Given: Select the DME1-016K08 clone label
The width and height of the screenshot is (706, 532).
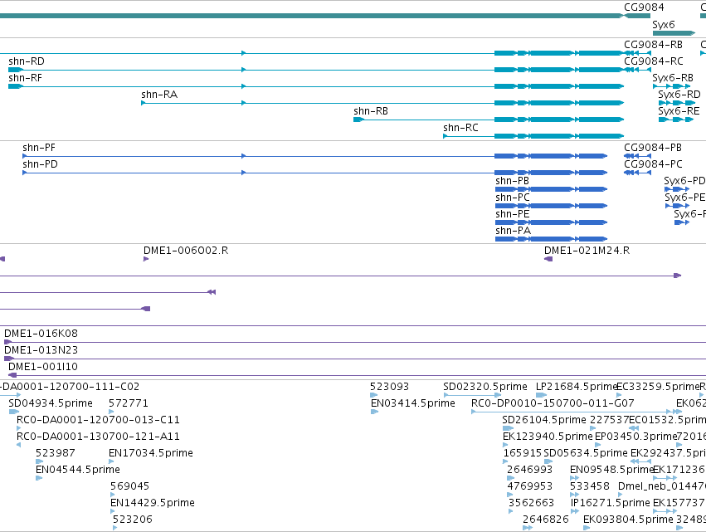Looking at the screenshot, I should pos(41,334).
